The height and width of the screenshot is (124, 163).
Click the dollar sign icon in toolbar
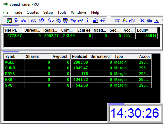(x=16, y=20)
